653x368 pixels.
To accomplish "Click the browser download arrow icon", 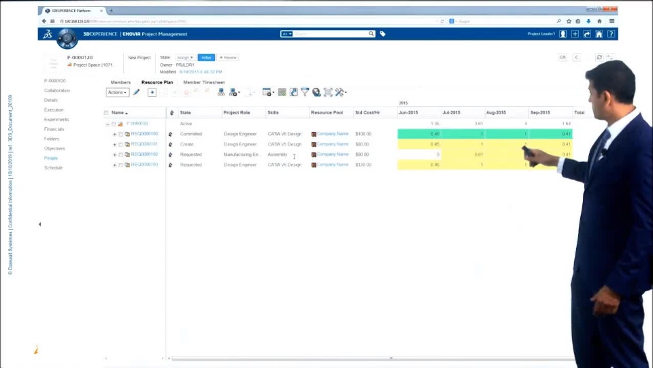I will tap(588, 21).
